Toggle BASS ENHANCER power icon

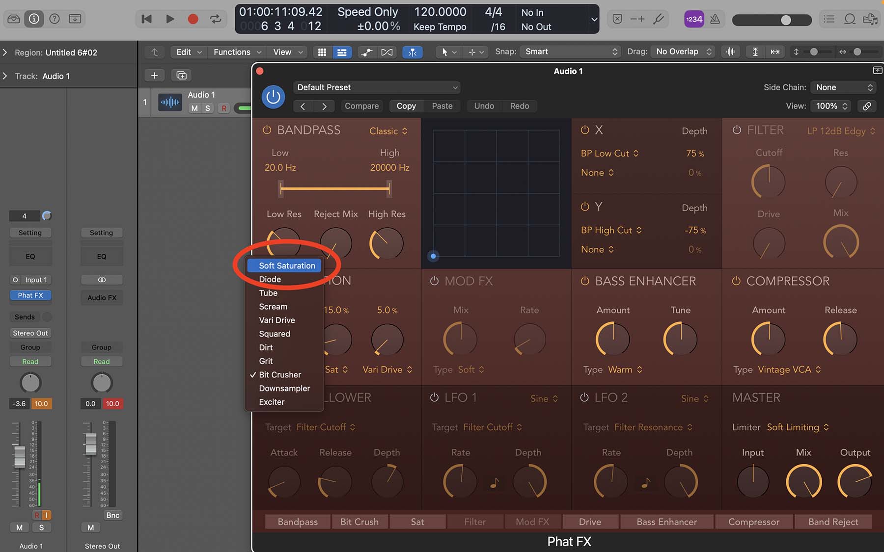pos(585,281)
